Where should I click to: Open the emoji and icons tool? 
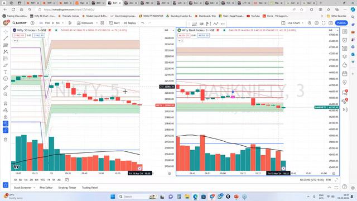tap(6, 79)
